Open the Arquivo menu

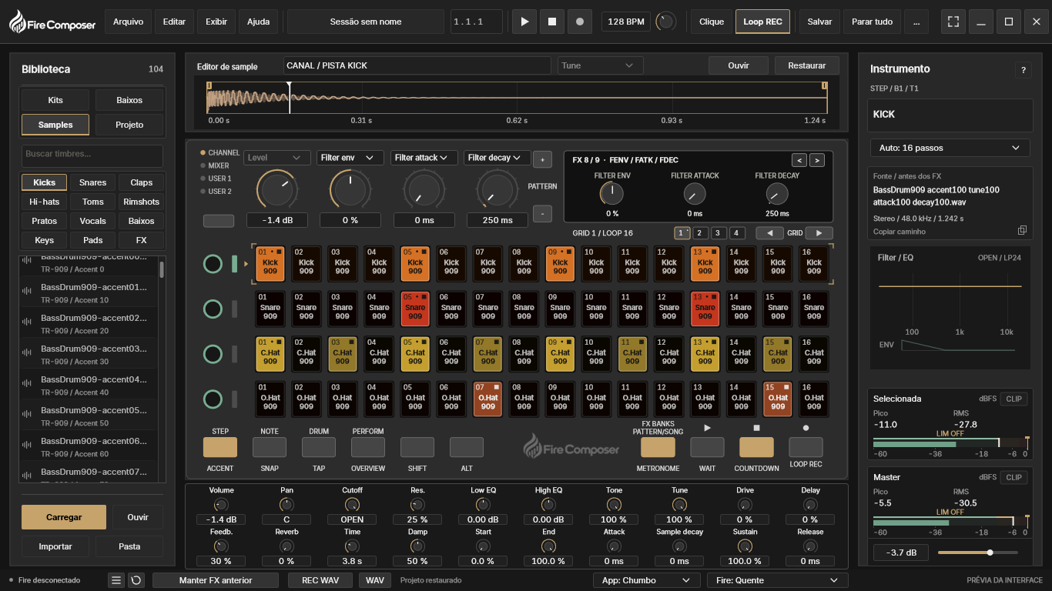(x=128, y=22)
